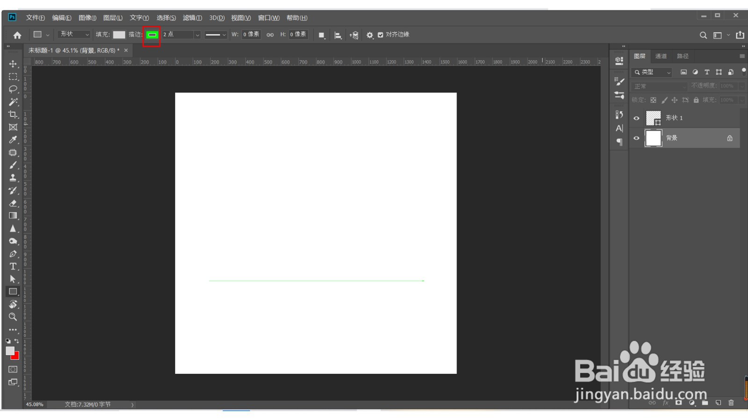
Task: Open the Brushes panel icon
Action: pos(619,95)
